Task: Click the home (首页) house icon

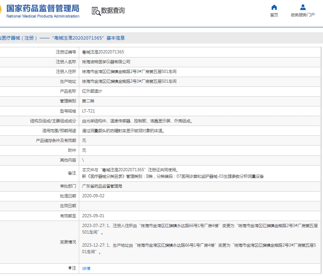Action: point(274,7)
